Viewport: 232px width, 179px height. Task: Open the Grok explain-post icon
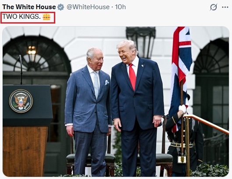click(x=214, y=7)
